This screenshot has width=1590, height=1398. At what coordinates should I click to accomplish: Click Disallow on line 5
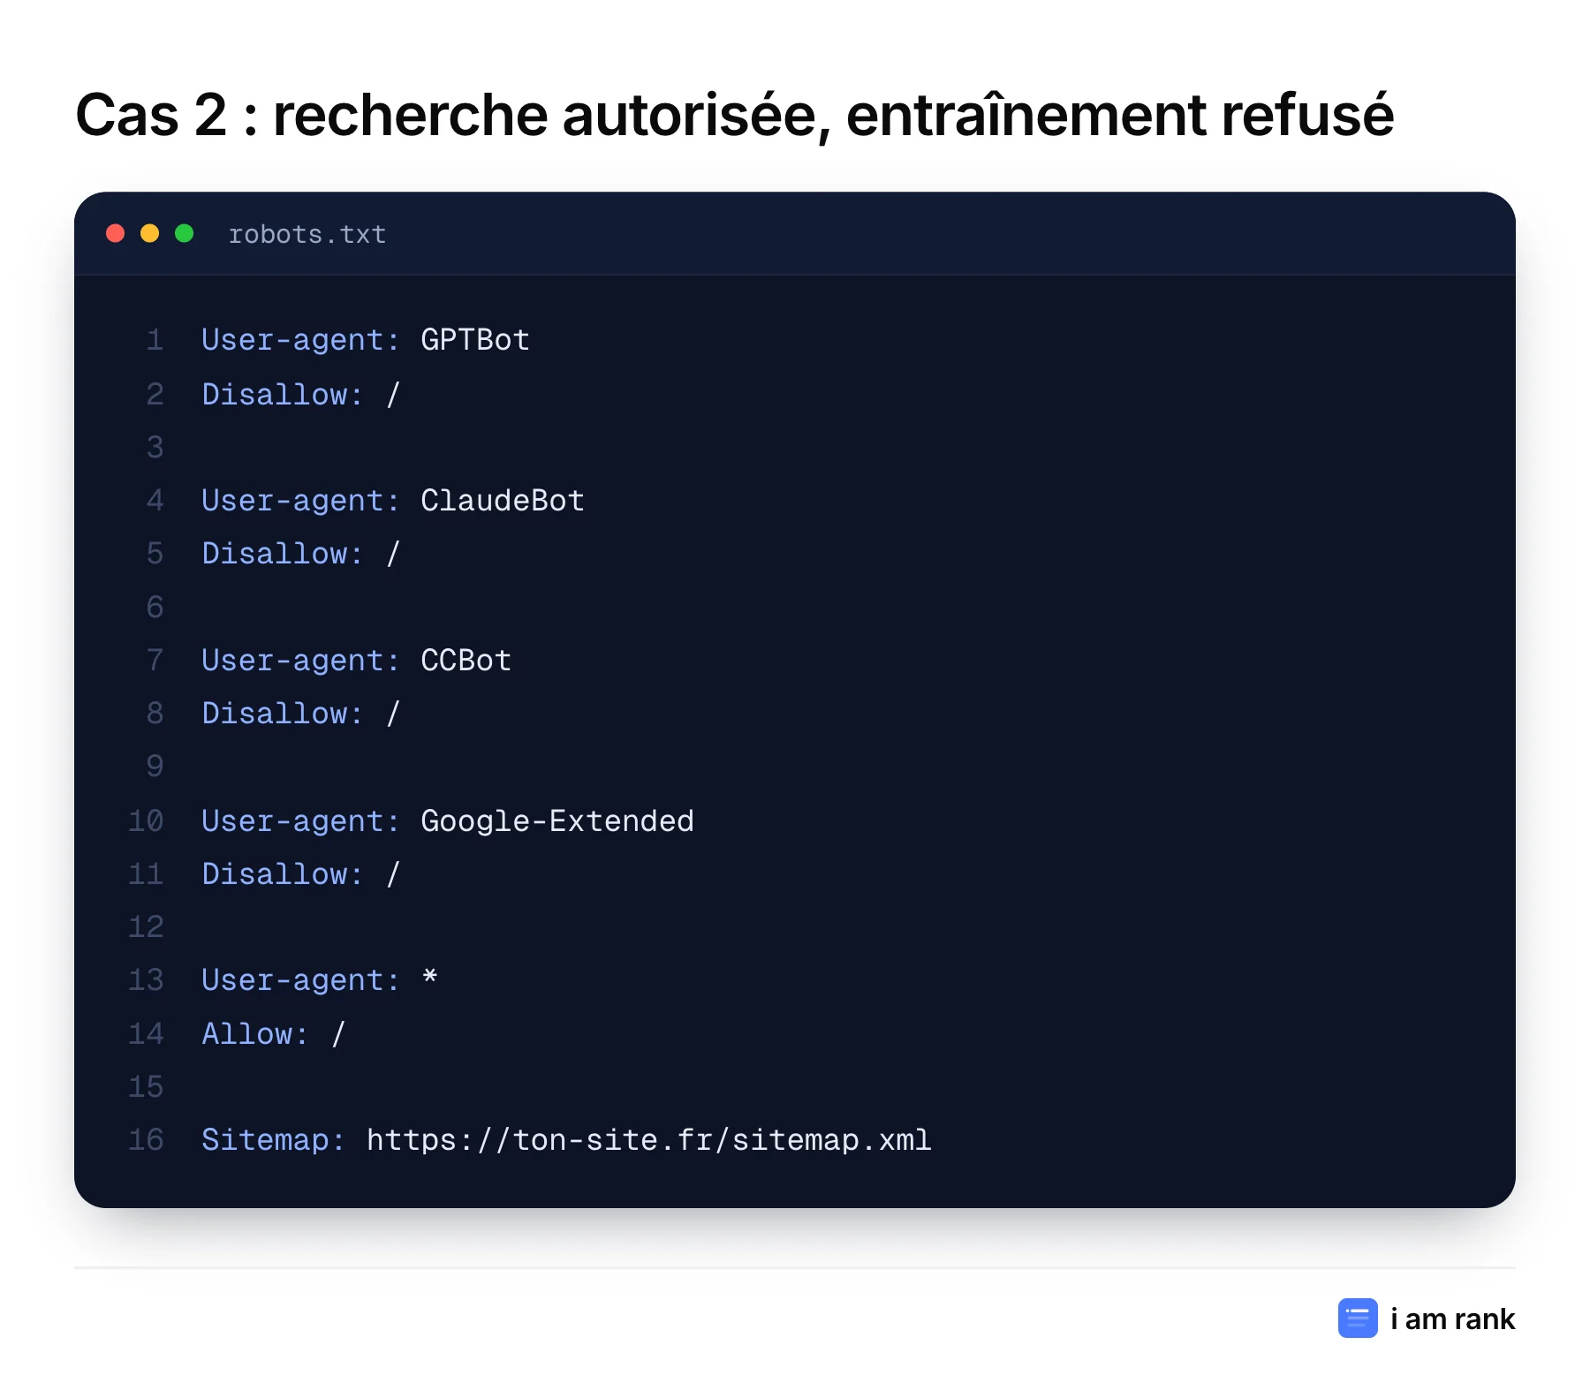[282, 554]
